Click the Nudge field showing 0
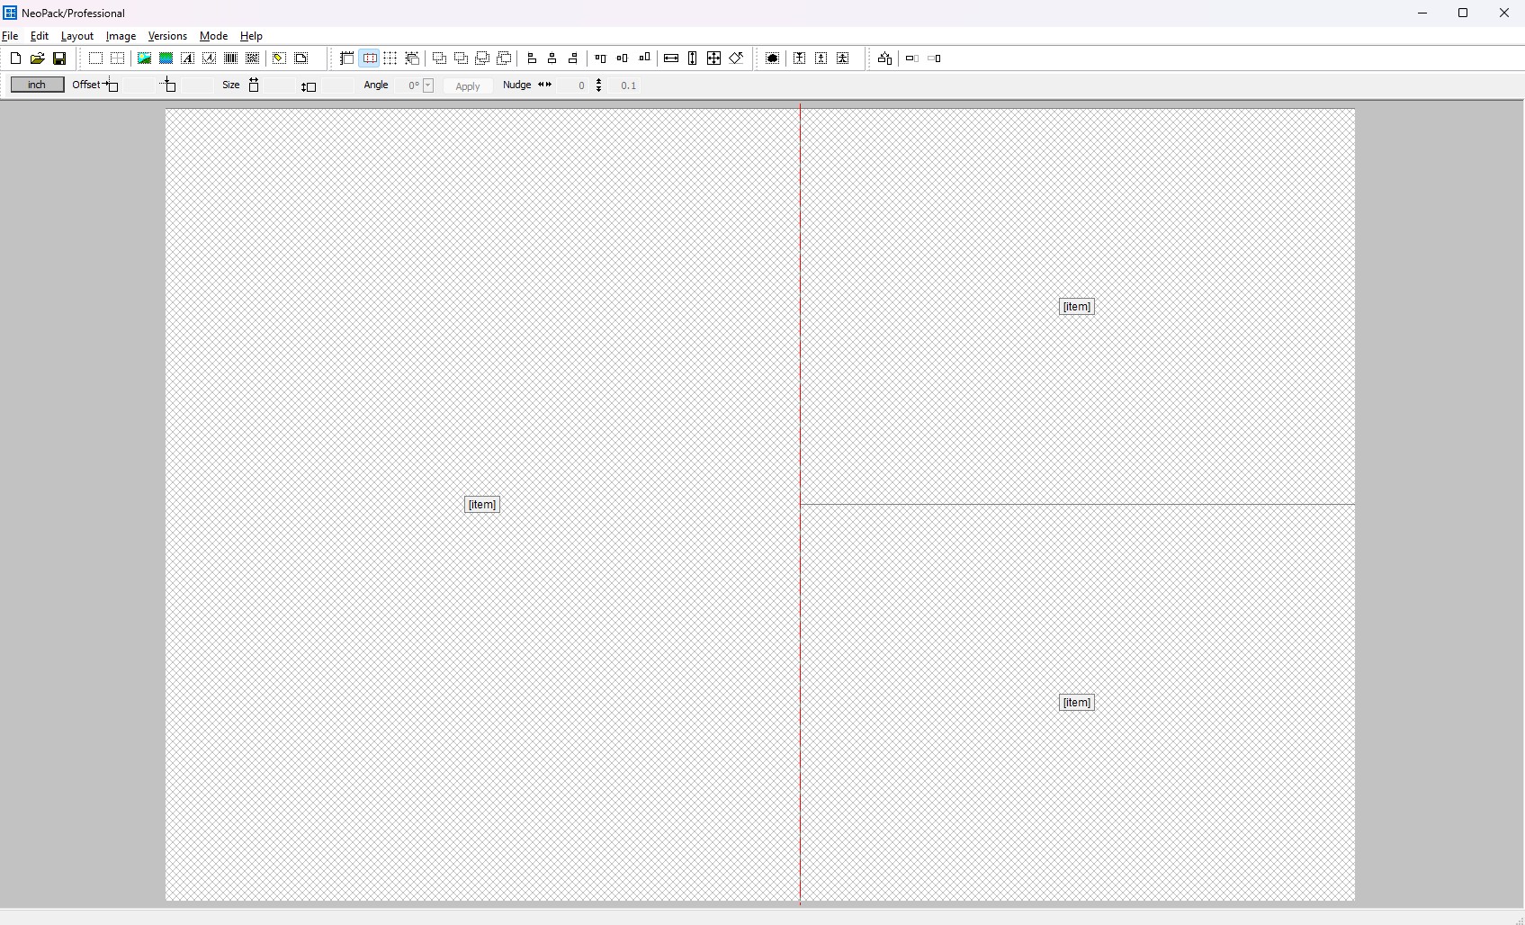This screenshot has width=1525, height=925. coord(574,85)
